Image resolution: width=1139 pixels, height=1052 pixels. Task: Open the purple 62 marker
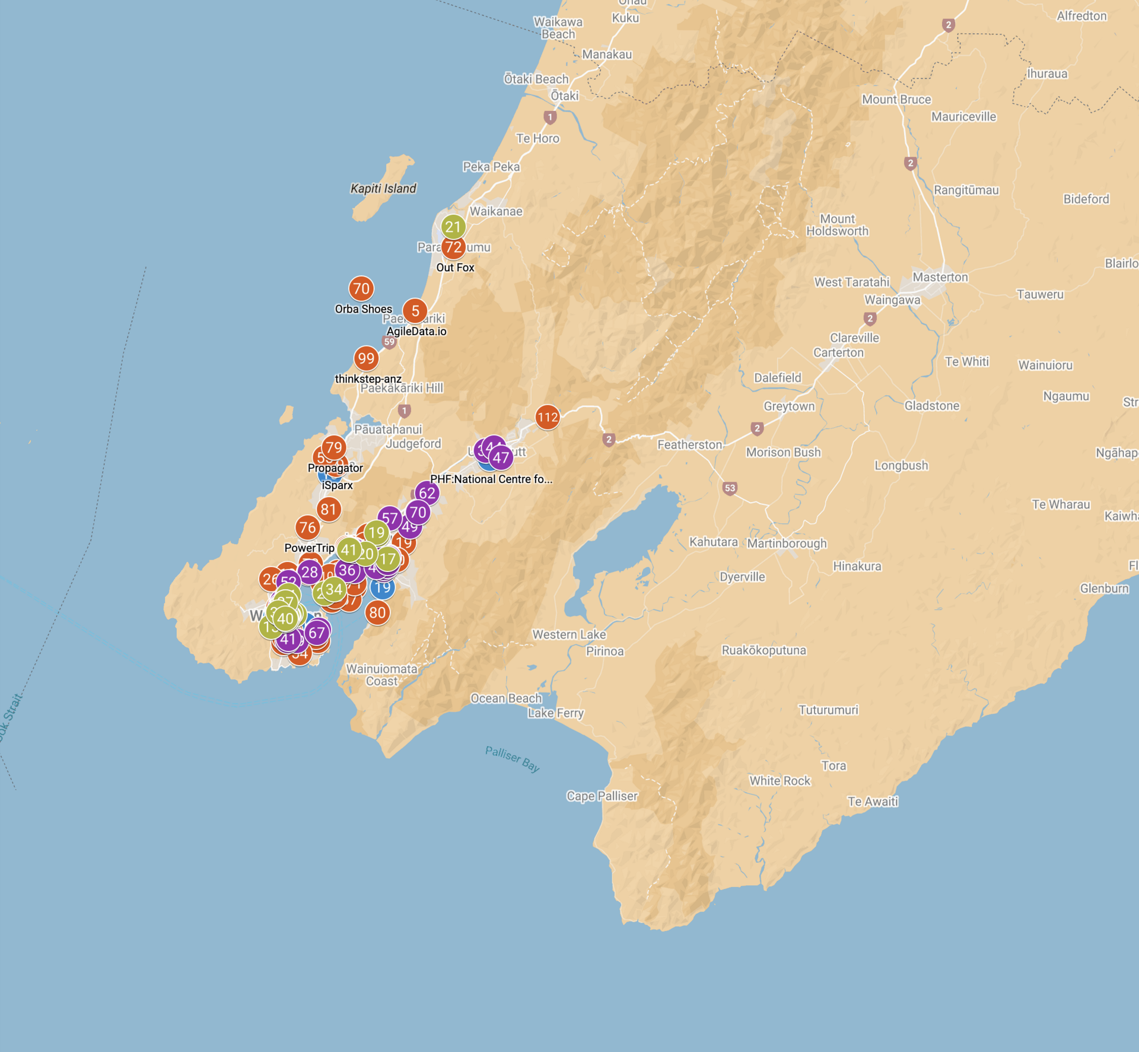click(x=427, y=493)
